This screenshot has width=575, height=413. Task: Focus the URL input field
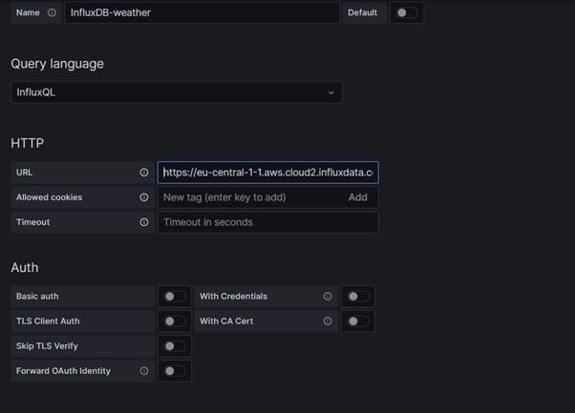tap(268, 173)
